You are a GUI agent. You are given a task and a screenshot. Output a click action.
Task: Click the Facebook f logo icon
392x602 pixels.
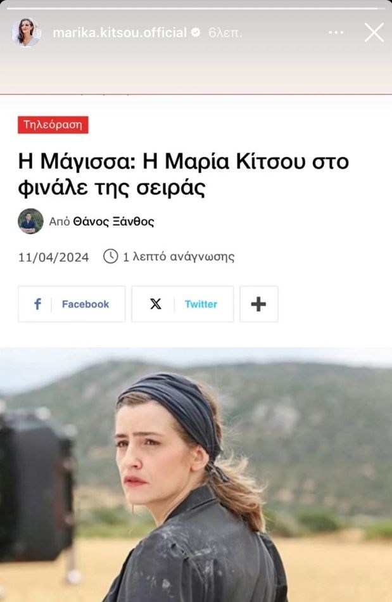click(x=37, y=304)
